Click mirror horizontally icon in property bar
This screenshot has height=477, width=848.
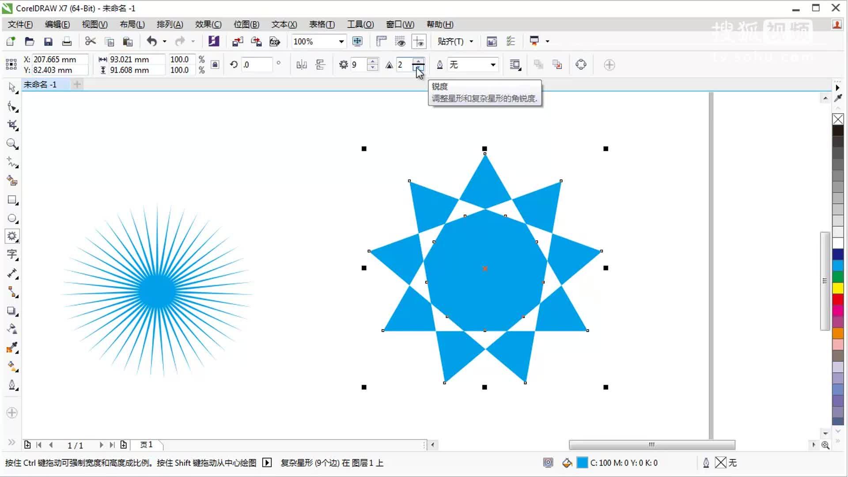click(302, 65)
